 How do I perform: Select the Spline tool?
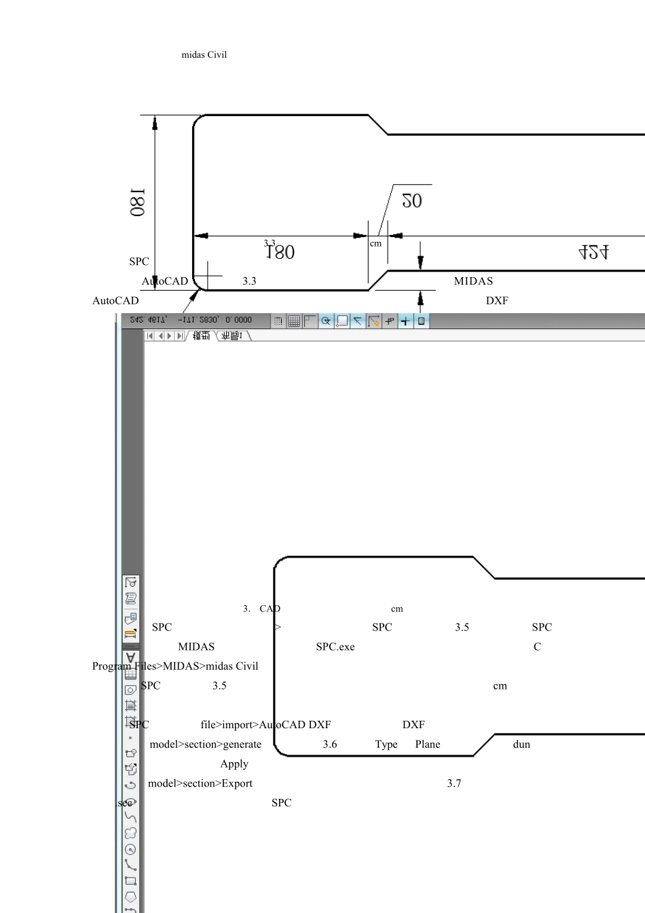tap(130, 817)
